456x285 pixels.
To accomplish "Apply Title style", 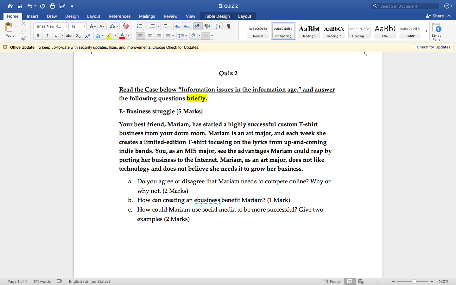I will pos(385,31).
